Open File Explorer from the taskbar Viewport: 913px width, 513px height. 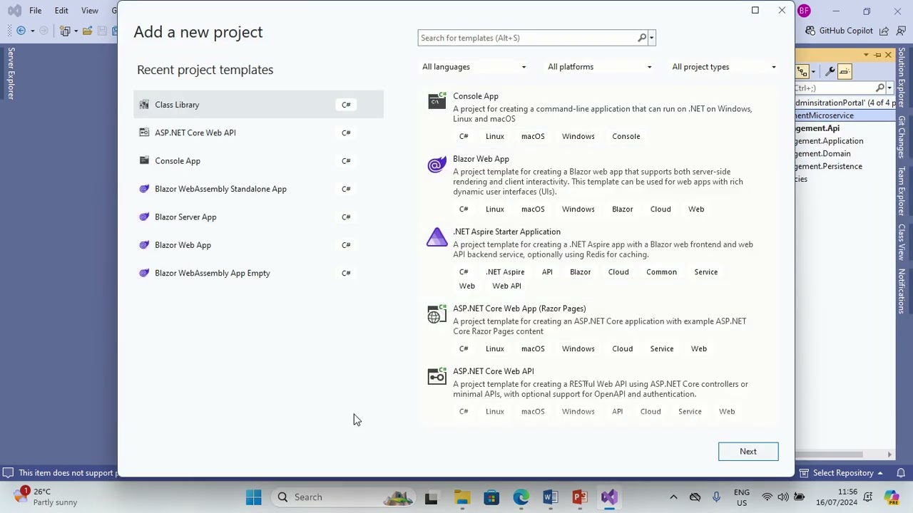pos(462,497)
